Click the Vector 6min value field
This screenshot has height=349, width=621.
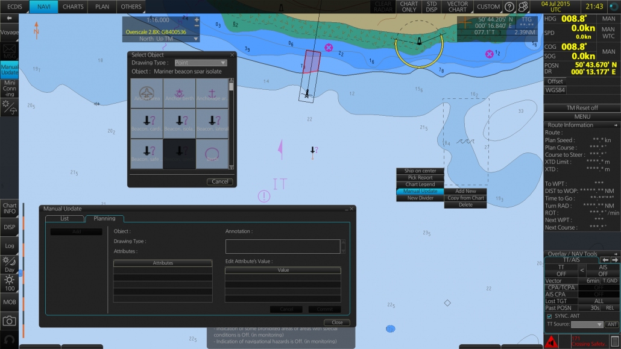pyautogui.click(x=590, y=281)
